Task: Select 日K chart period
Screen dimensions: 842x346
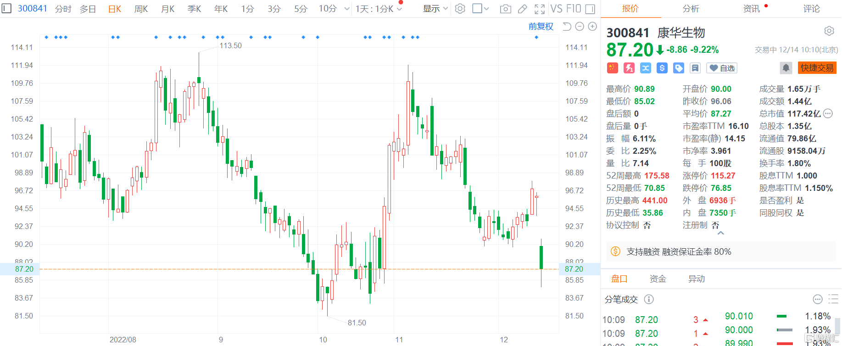Action: 115,9
